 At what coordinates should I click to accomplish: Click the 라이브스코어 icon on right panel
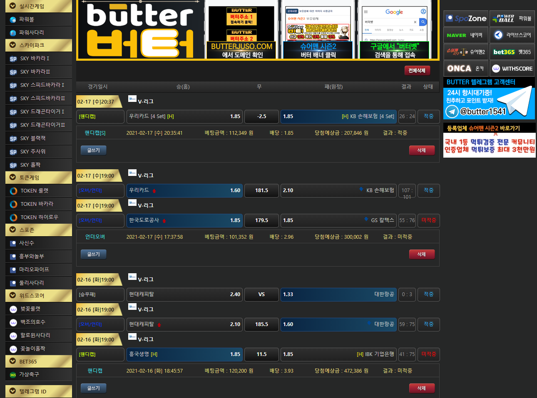pyautogui.click(x=498, y=35)
